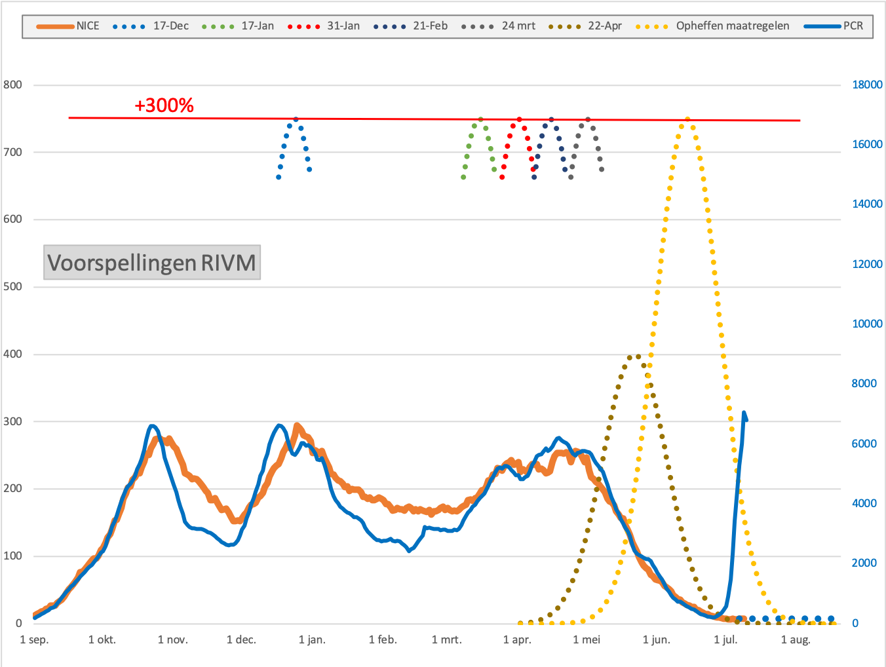
Task: Click the orange NICE legend line swatch
Action: click(x=55, y=26)
